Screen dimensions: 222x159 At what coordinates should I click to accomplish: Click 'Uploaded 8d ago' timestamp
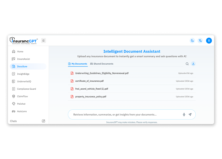186,73
